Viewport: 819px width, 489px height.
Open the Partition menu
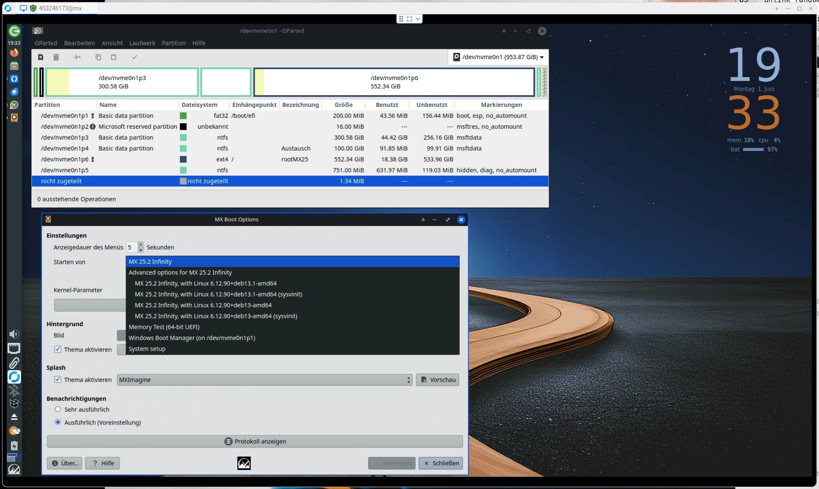(174, 43)
